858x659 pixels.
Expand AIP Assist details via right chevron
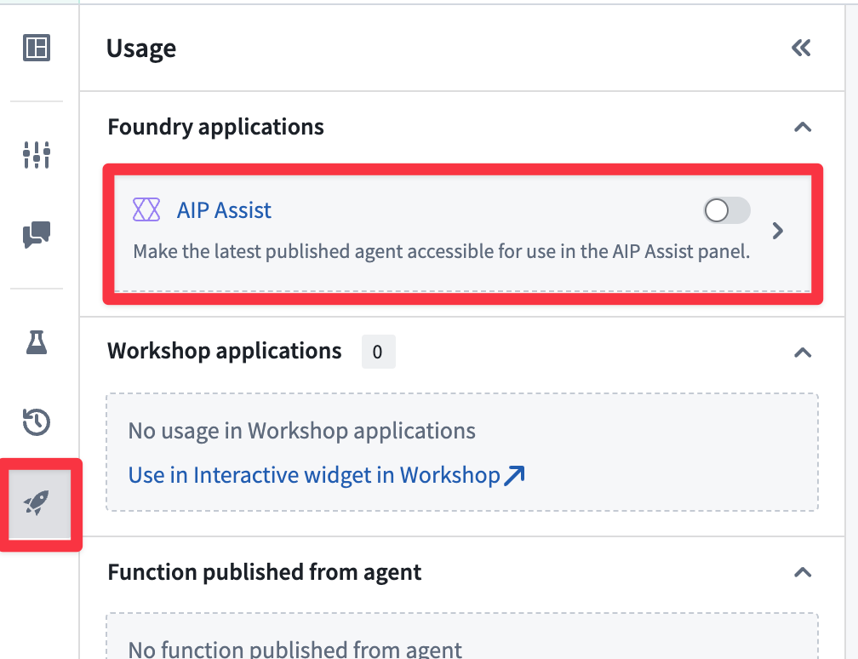tap(777, 230)
